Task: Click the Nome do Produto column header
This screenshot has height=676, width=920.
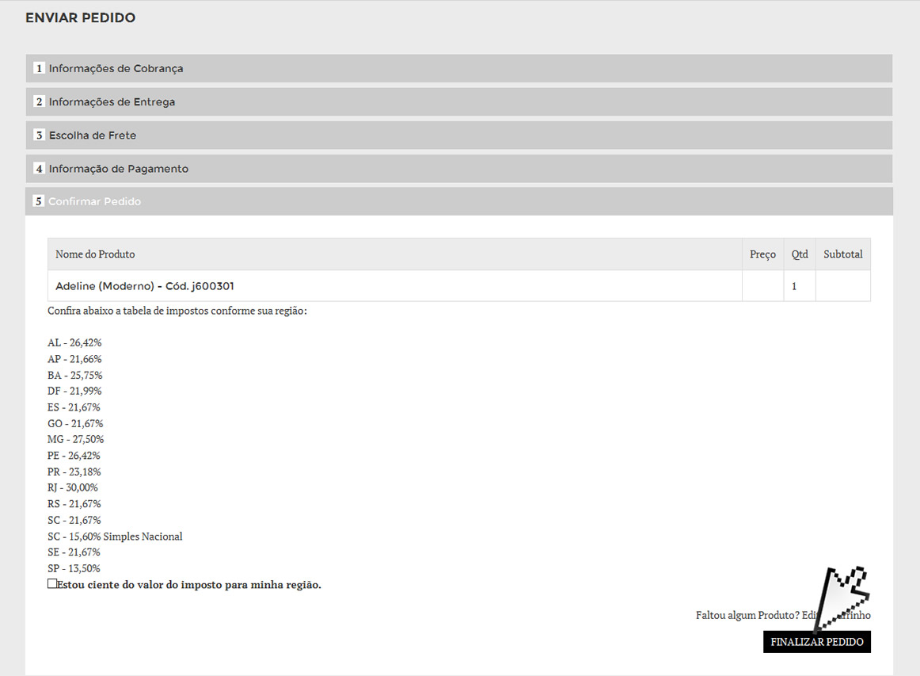Action: click(95, 254)
